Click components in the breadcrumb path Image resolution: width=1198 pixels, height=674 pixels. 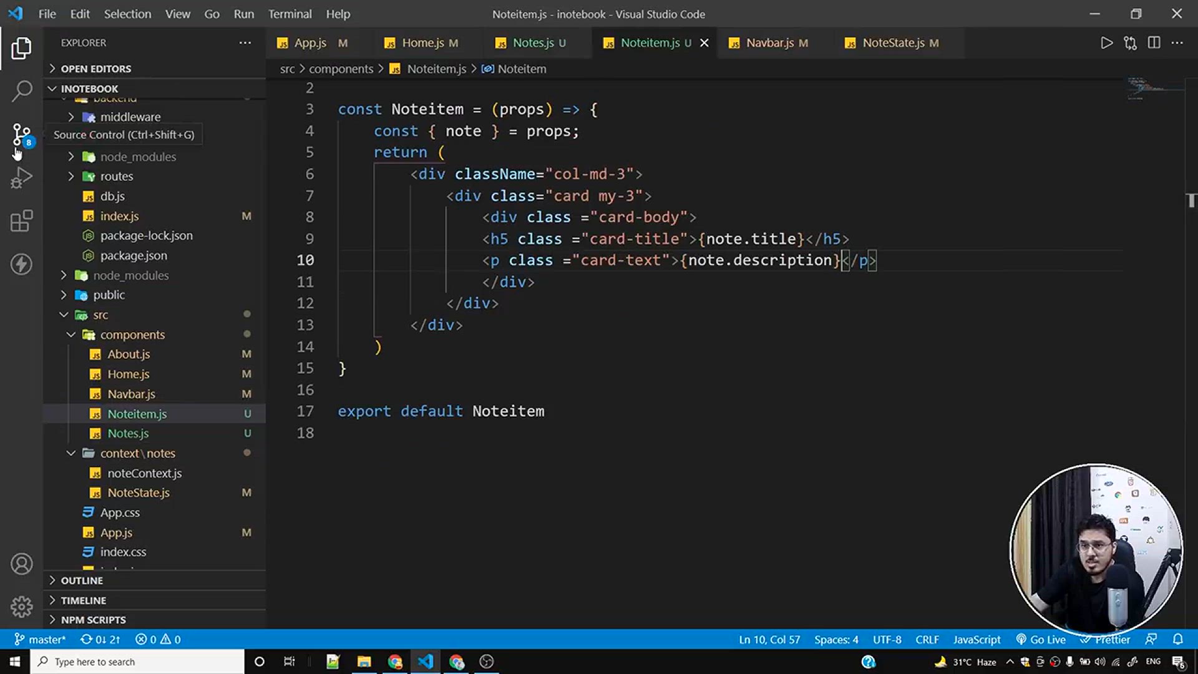(341, 69)
